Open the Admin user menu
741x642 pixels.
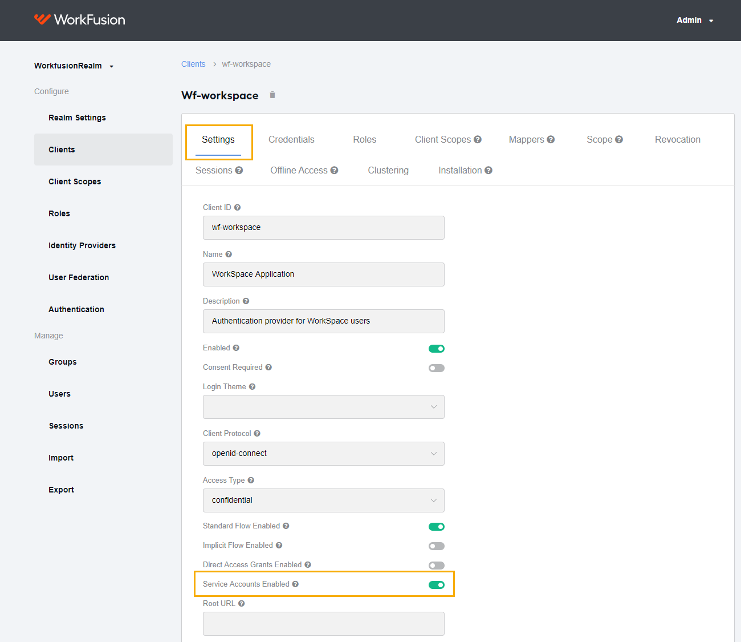[x=695, y=20]
